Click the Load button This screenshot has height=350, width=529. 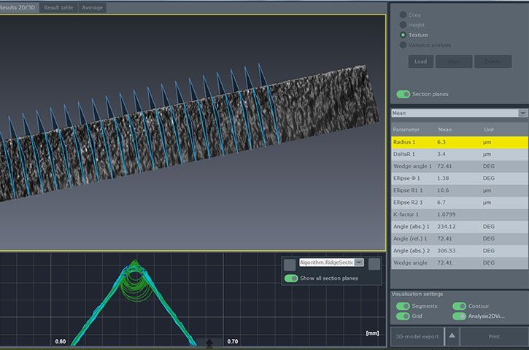tap(420, 61)
